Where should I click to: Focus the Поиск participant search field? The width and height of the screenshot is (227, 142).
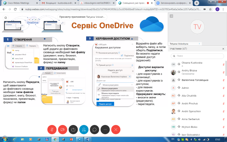coord(197,56)
